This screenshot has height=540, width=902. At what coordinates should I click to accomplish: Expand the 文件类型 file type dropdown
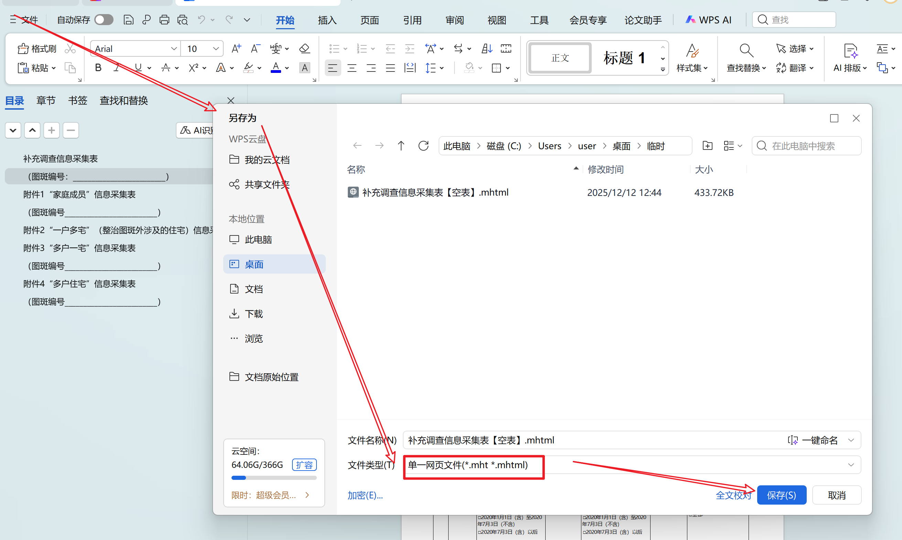(x=851, y=465)
